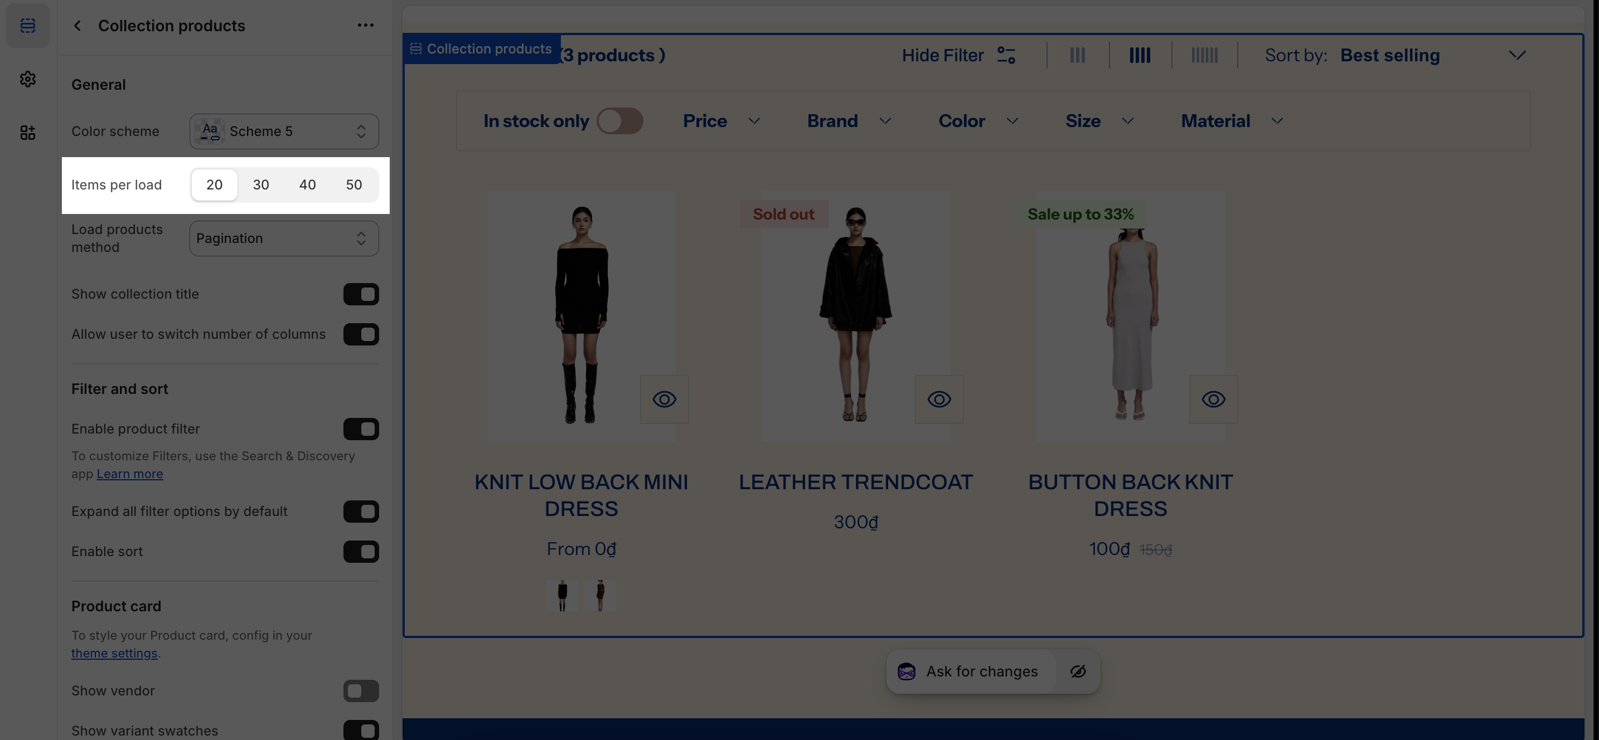Open the three-dot more actions menu
Viewport: 1599px width, 740px height.
[365, 26]
